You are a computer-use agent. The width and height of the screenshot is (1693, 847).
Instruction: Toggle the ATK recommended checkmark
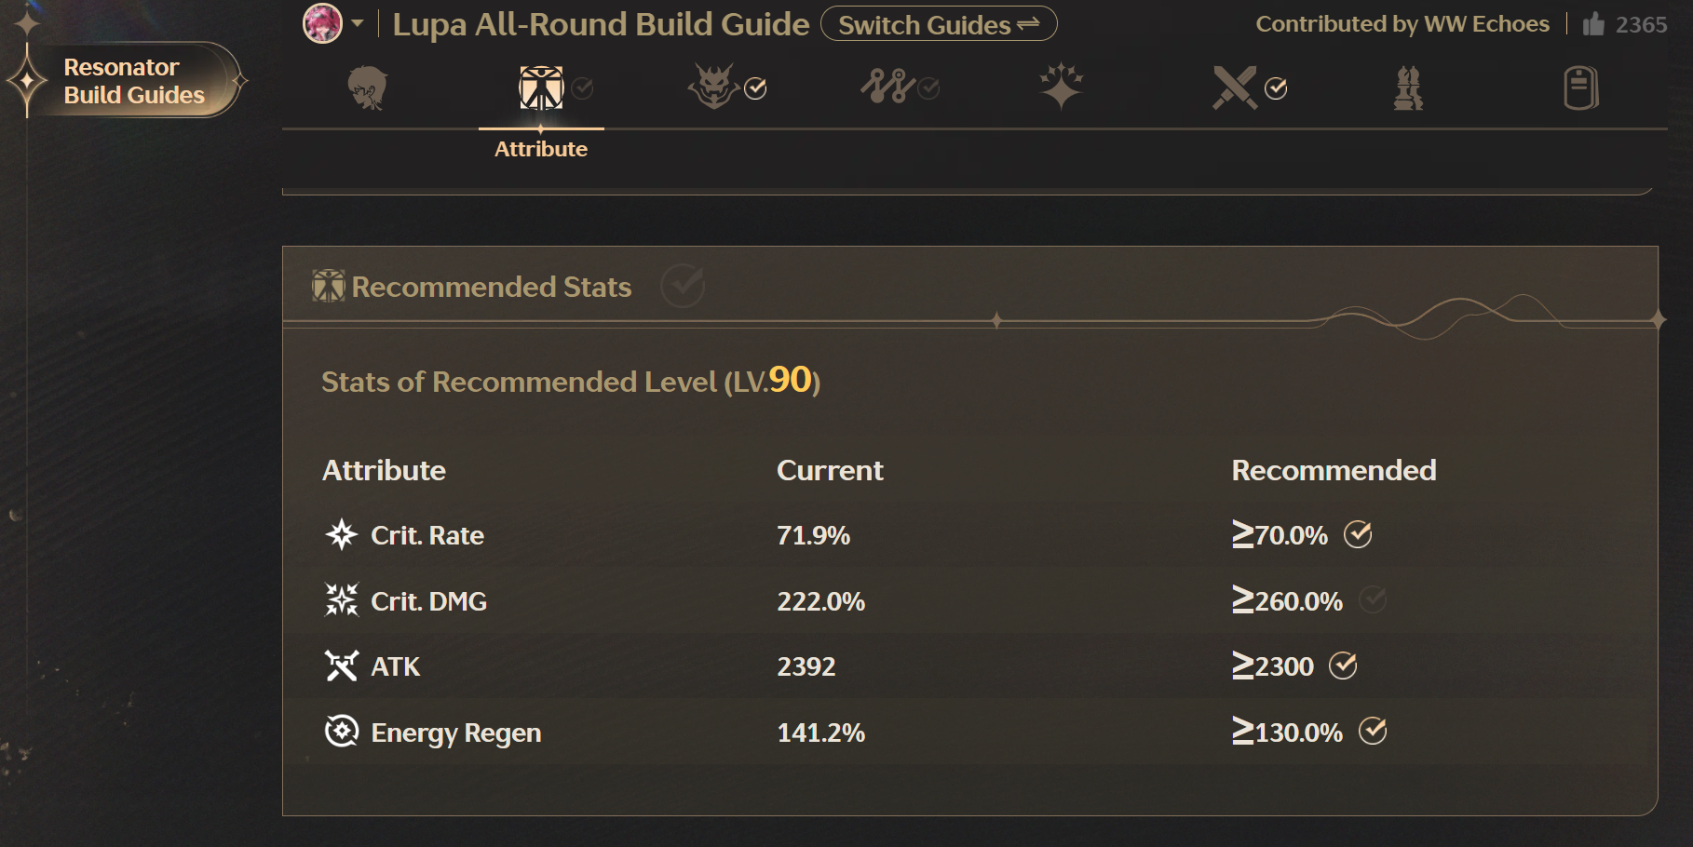1343,665
